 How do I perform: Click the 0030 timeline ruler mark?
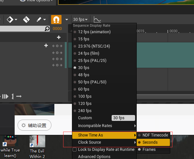(x=173, y=31)
